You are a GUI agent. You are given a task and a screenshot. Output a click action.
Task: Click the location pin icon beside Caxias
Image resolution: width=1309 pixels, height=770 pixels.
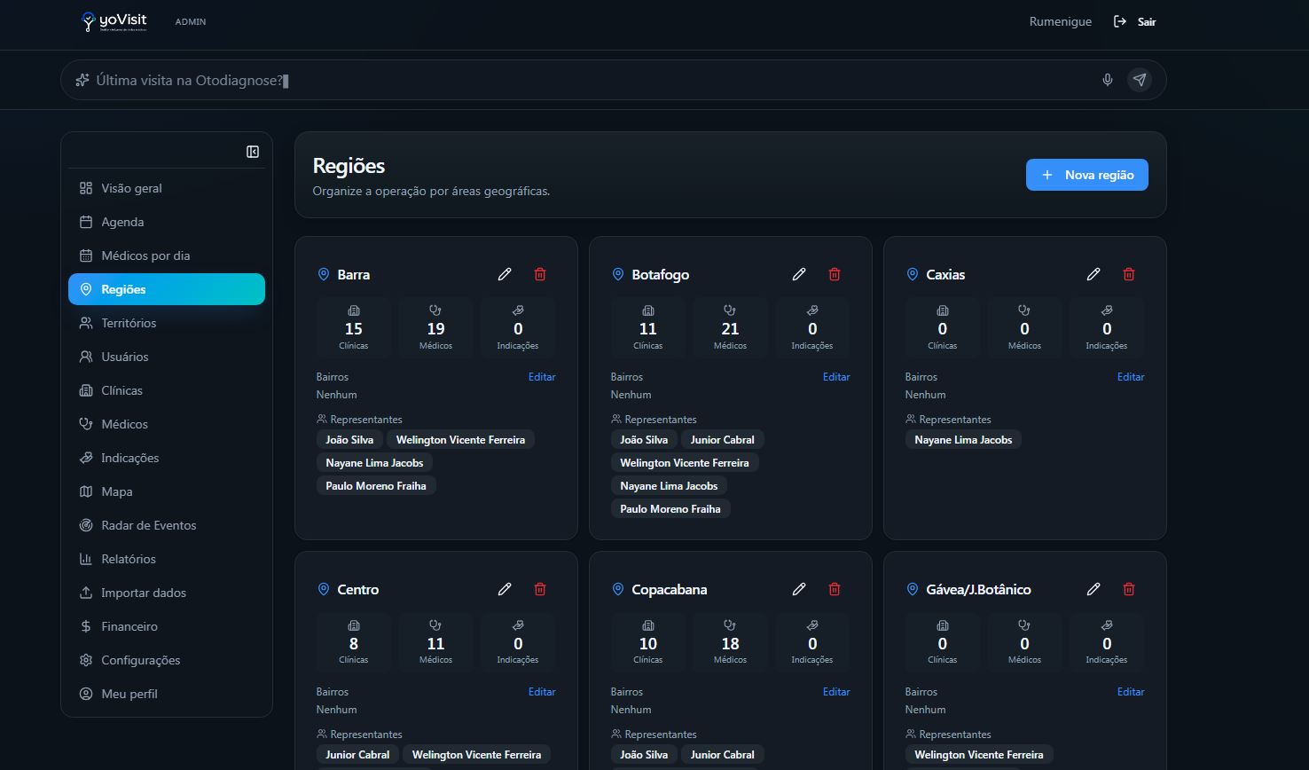[912, 275]
